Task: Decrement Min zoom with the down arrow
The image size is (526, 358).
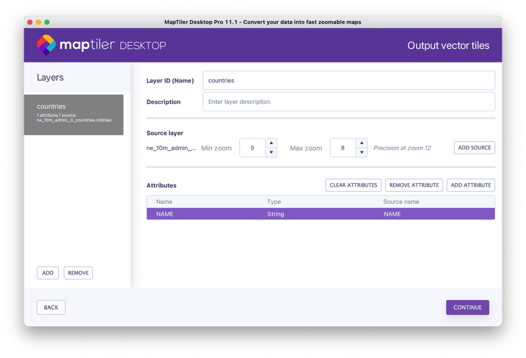Action: pos(271,152)
